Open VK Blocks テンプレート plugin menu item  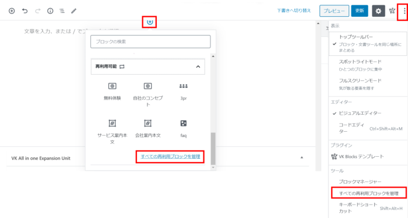[368, 156]
